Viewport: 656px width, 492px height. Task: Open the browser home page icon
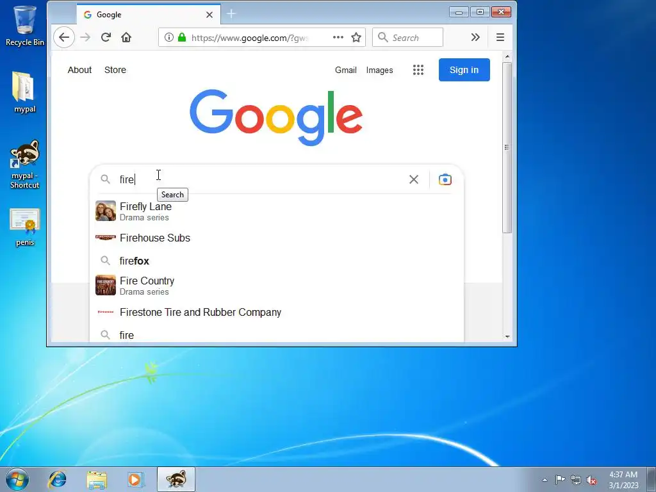[126, 37]
